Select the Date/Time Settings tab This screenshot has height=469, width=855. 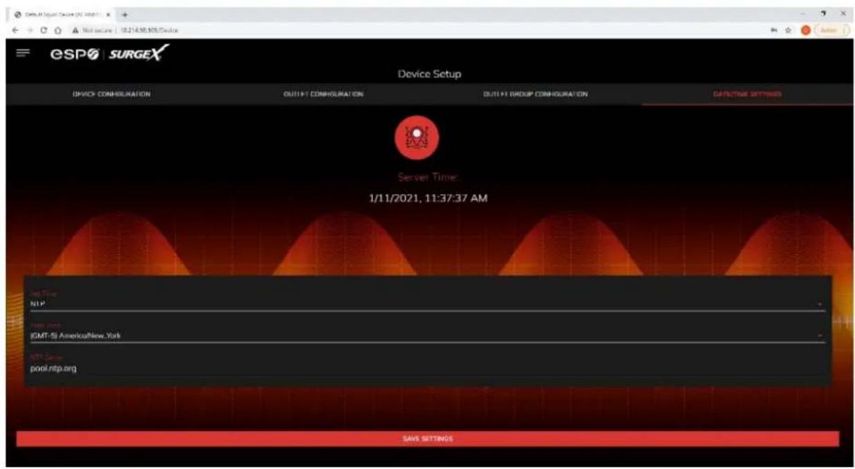coord(747,94)
